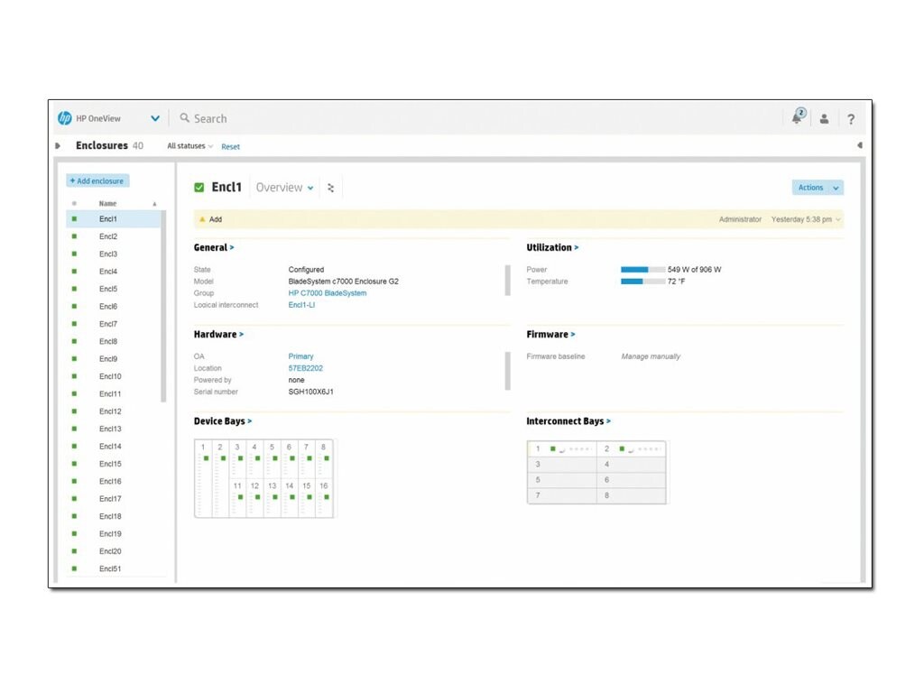Expand the left navigation panel arrow

click(56, 145)
